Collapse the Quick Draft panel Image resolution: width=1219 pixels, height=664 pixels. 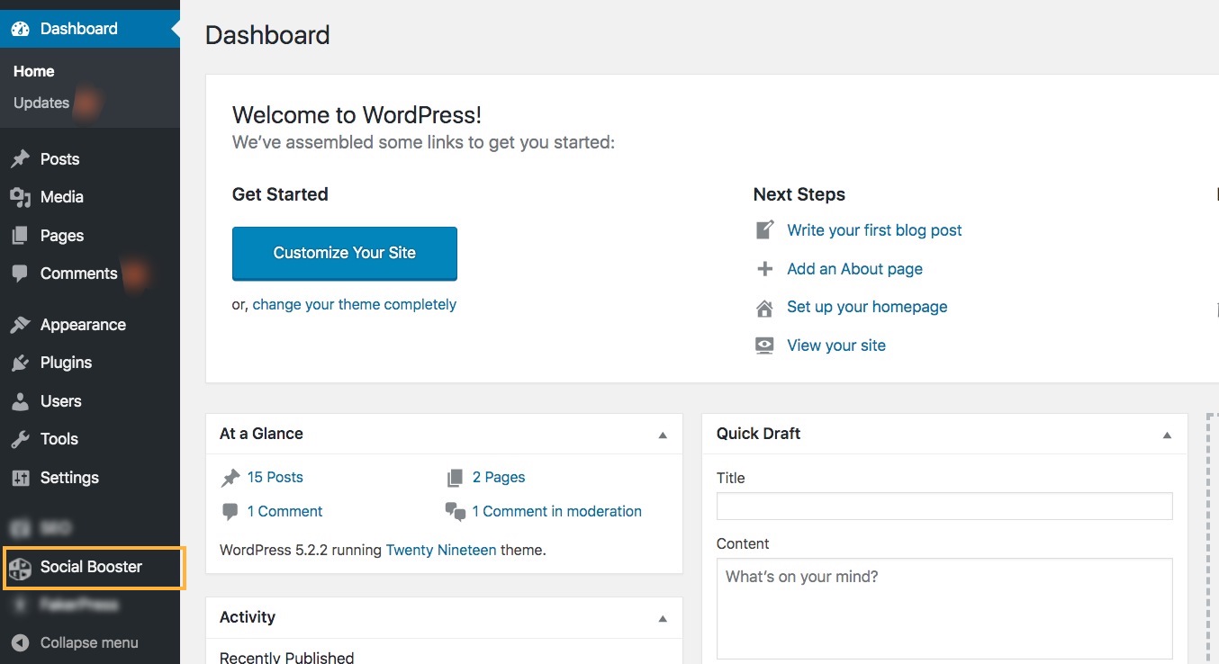pos(1167,435)
